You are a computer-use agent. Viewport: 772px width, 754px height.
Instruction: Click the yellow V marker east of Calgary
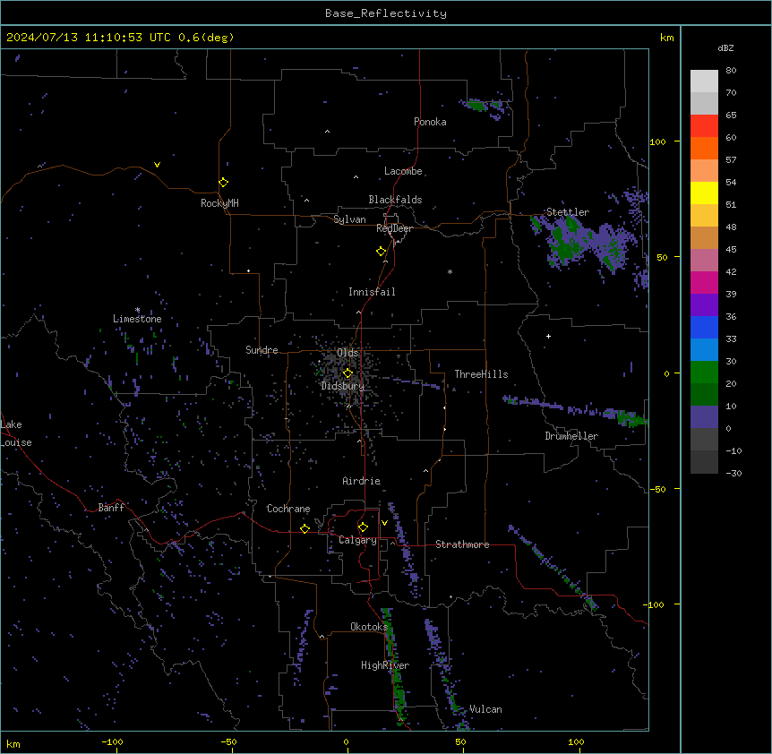click(384, 523)
